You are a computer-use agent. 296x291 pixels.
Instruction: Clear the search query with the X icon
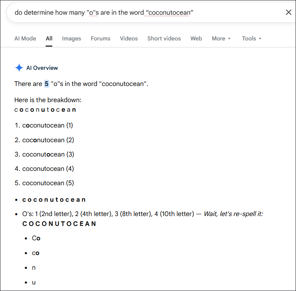tap(289, 12)
